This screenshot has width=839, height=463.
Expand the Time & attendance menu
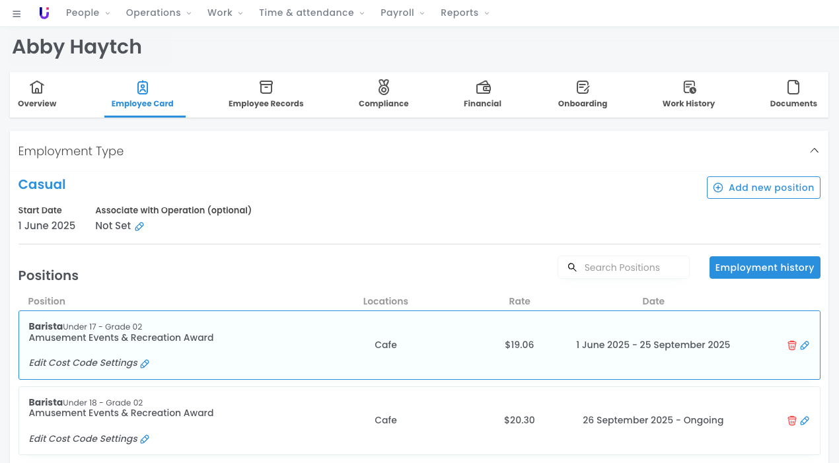coord(311,13)
